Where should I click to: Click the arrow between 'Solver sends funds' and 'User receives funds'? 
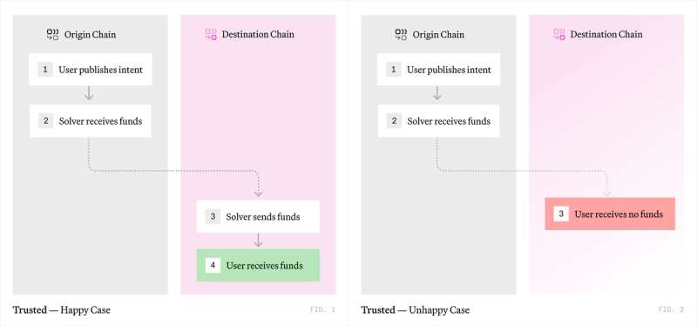[x=258, y=240]
